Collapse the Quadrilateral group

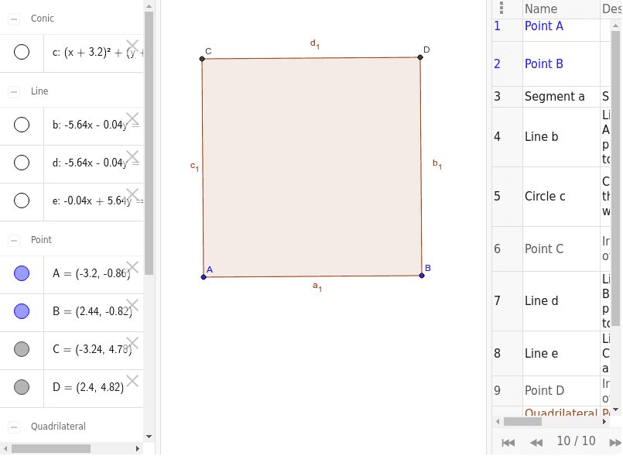coord(14,427)
